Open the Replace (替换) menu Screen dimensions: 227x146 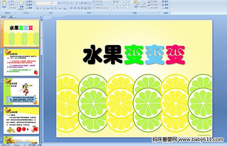[x=166, y=5]
